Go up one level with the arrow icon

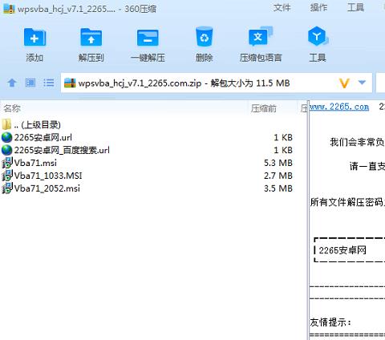[x=12, y=83]
